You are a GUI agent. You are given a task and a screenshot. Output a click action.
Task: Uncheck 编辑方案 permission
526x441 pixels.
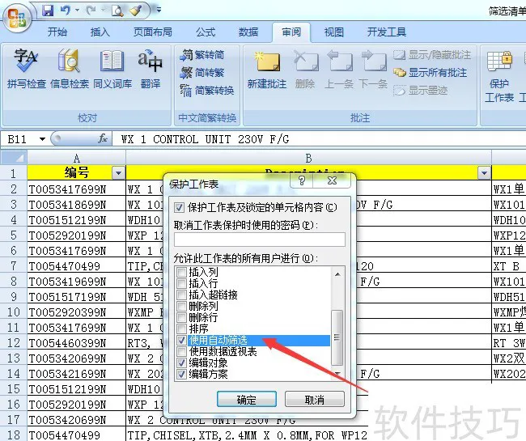pyautogui.click(x=181, y=374)
